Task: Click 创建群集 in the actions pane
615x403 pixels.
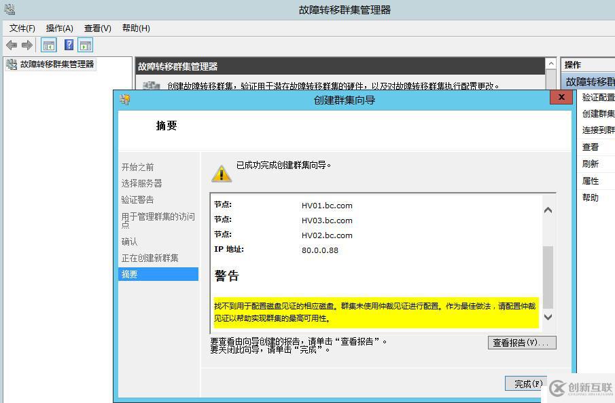Action: point(598,113)
